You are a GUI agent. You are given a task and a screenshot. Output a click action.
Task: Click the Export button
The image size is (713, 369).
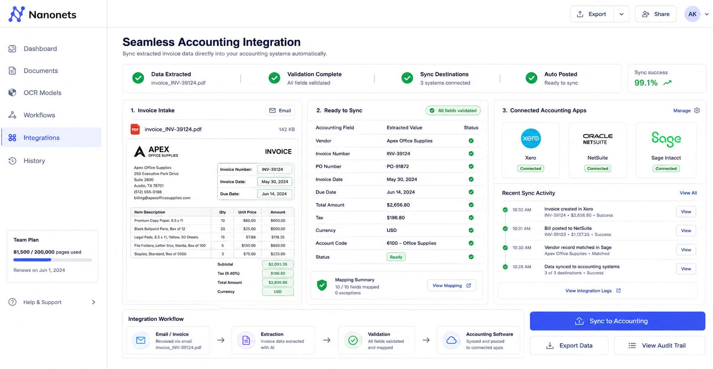click(592, 14)
